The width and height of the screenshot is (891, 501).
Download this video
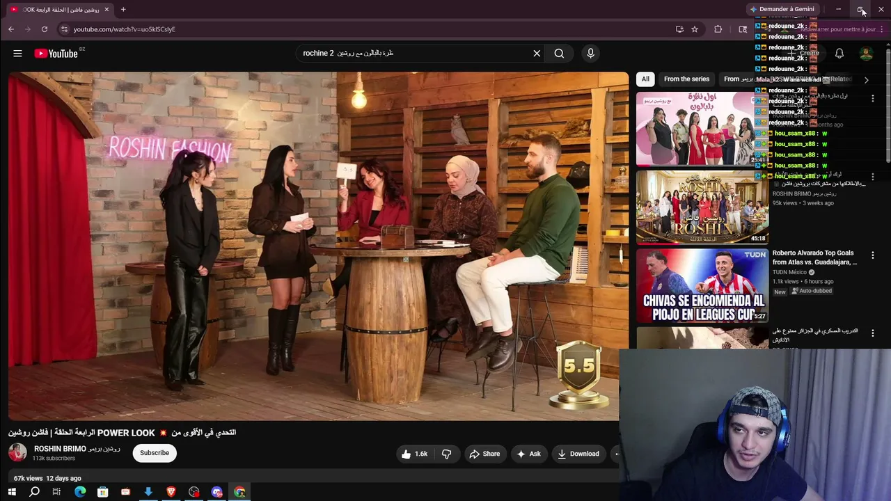coord(578,454)
